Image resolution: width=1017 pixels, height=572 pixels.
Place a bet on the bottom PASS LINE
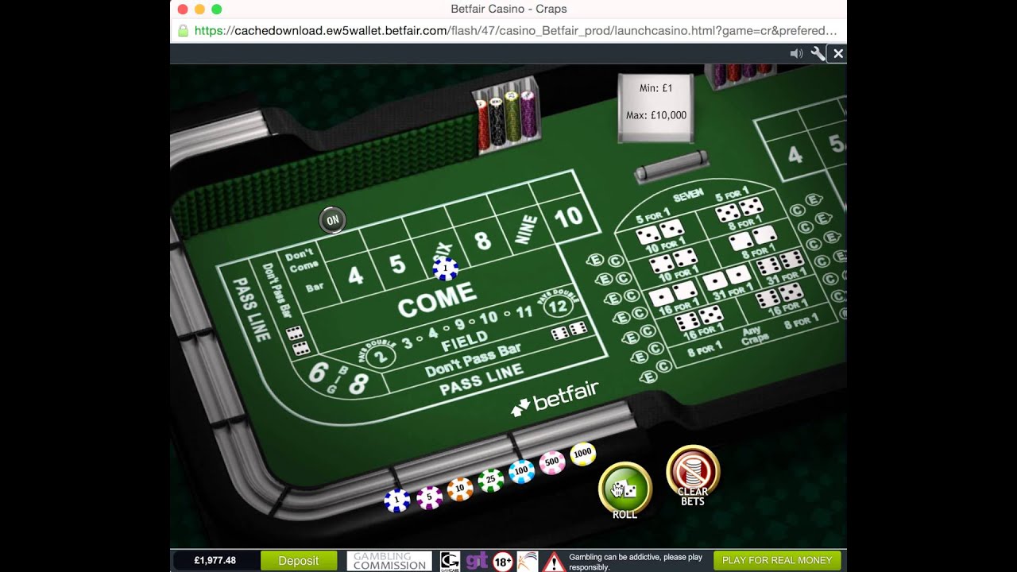pyautogui.click(x=481, y=380)
